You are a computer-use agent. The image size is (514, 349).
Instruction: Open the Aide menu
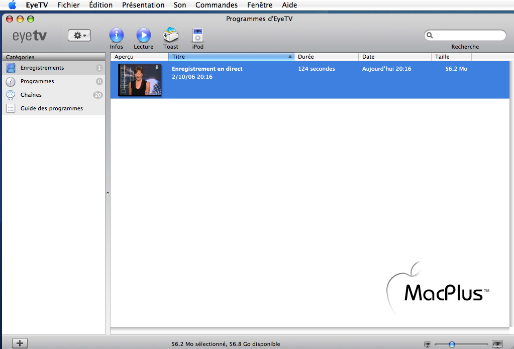tap(289, 5)
